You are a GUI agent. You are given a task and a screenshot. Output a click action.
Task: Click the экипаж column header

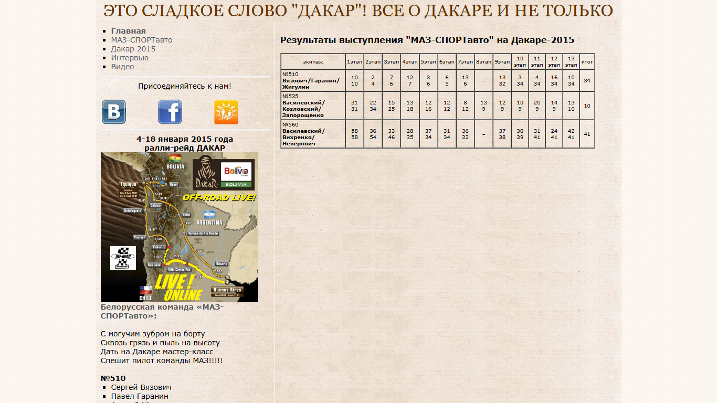(x=313, y=61)
